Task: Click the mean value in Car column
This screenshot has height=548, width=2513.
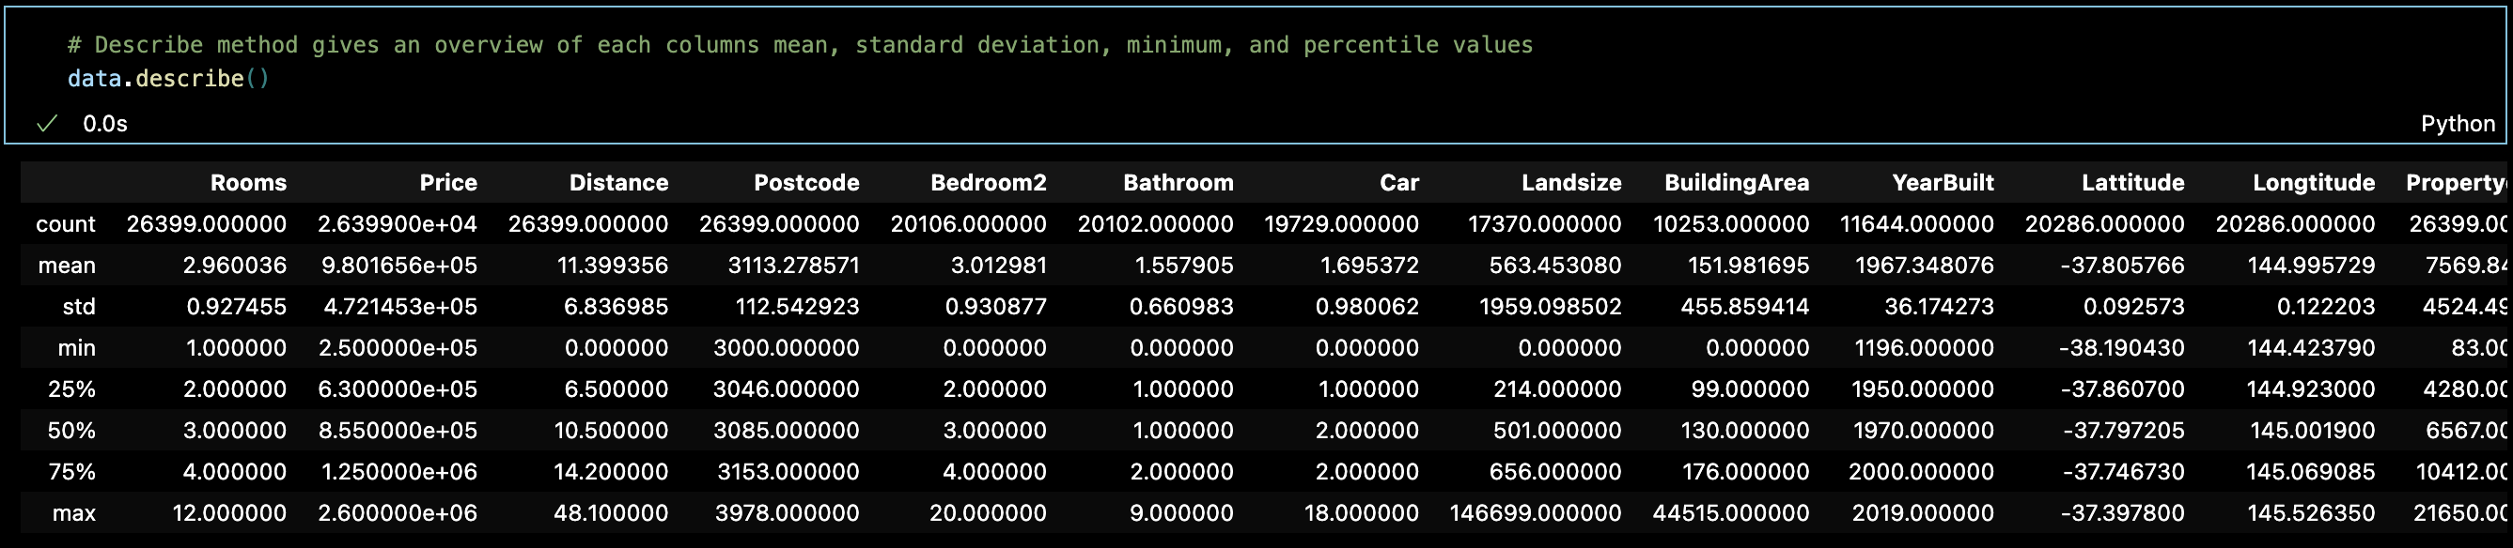Action: click(x=1367, y=266)
